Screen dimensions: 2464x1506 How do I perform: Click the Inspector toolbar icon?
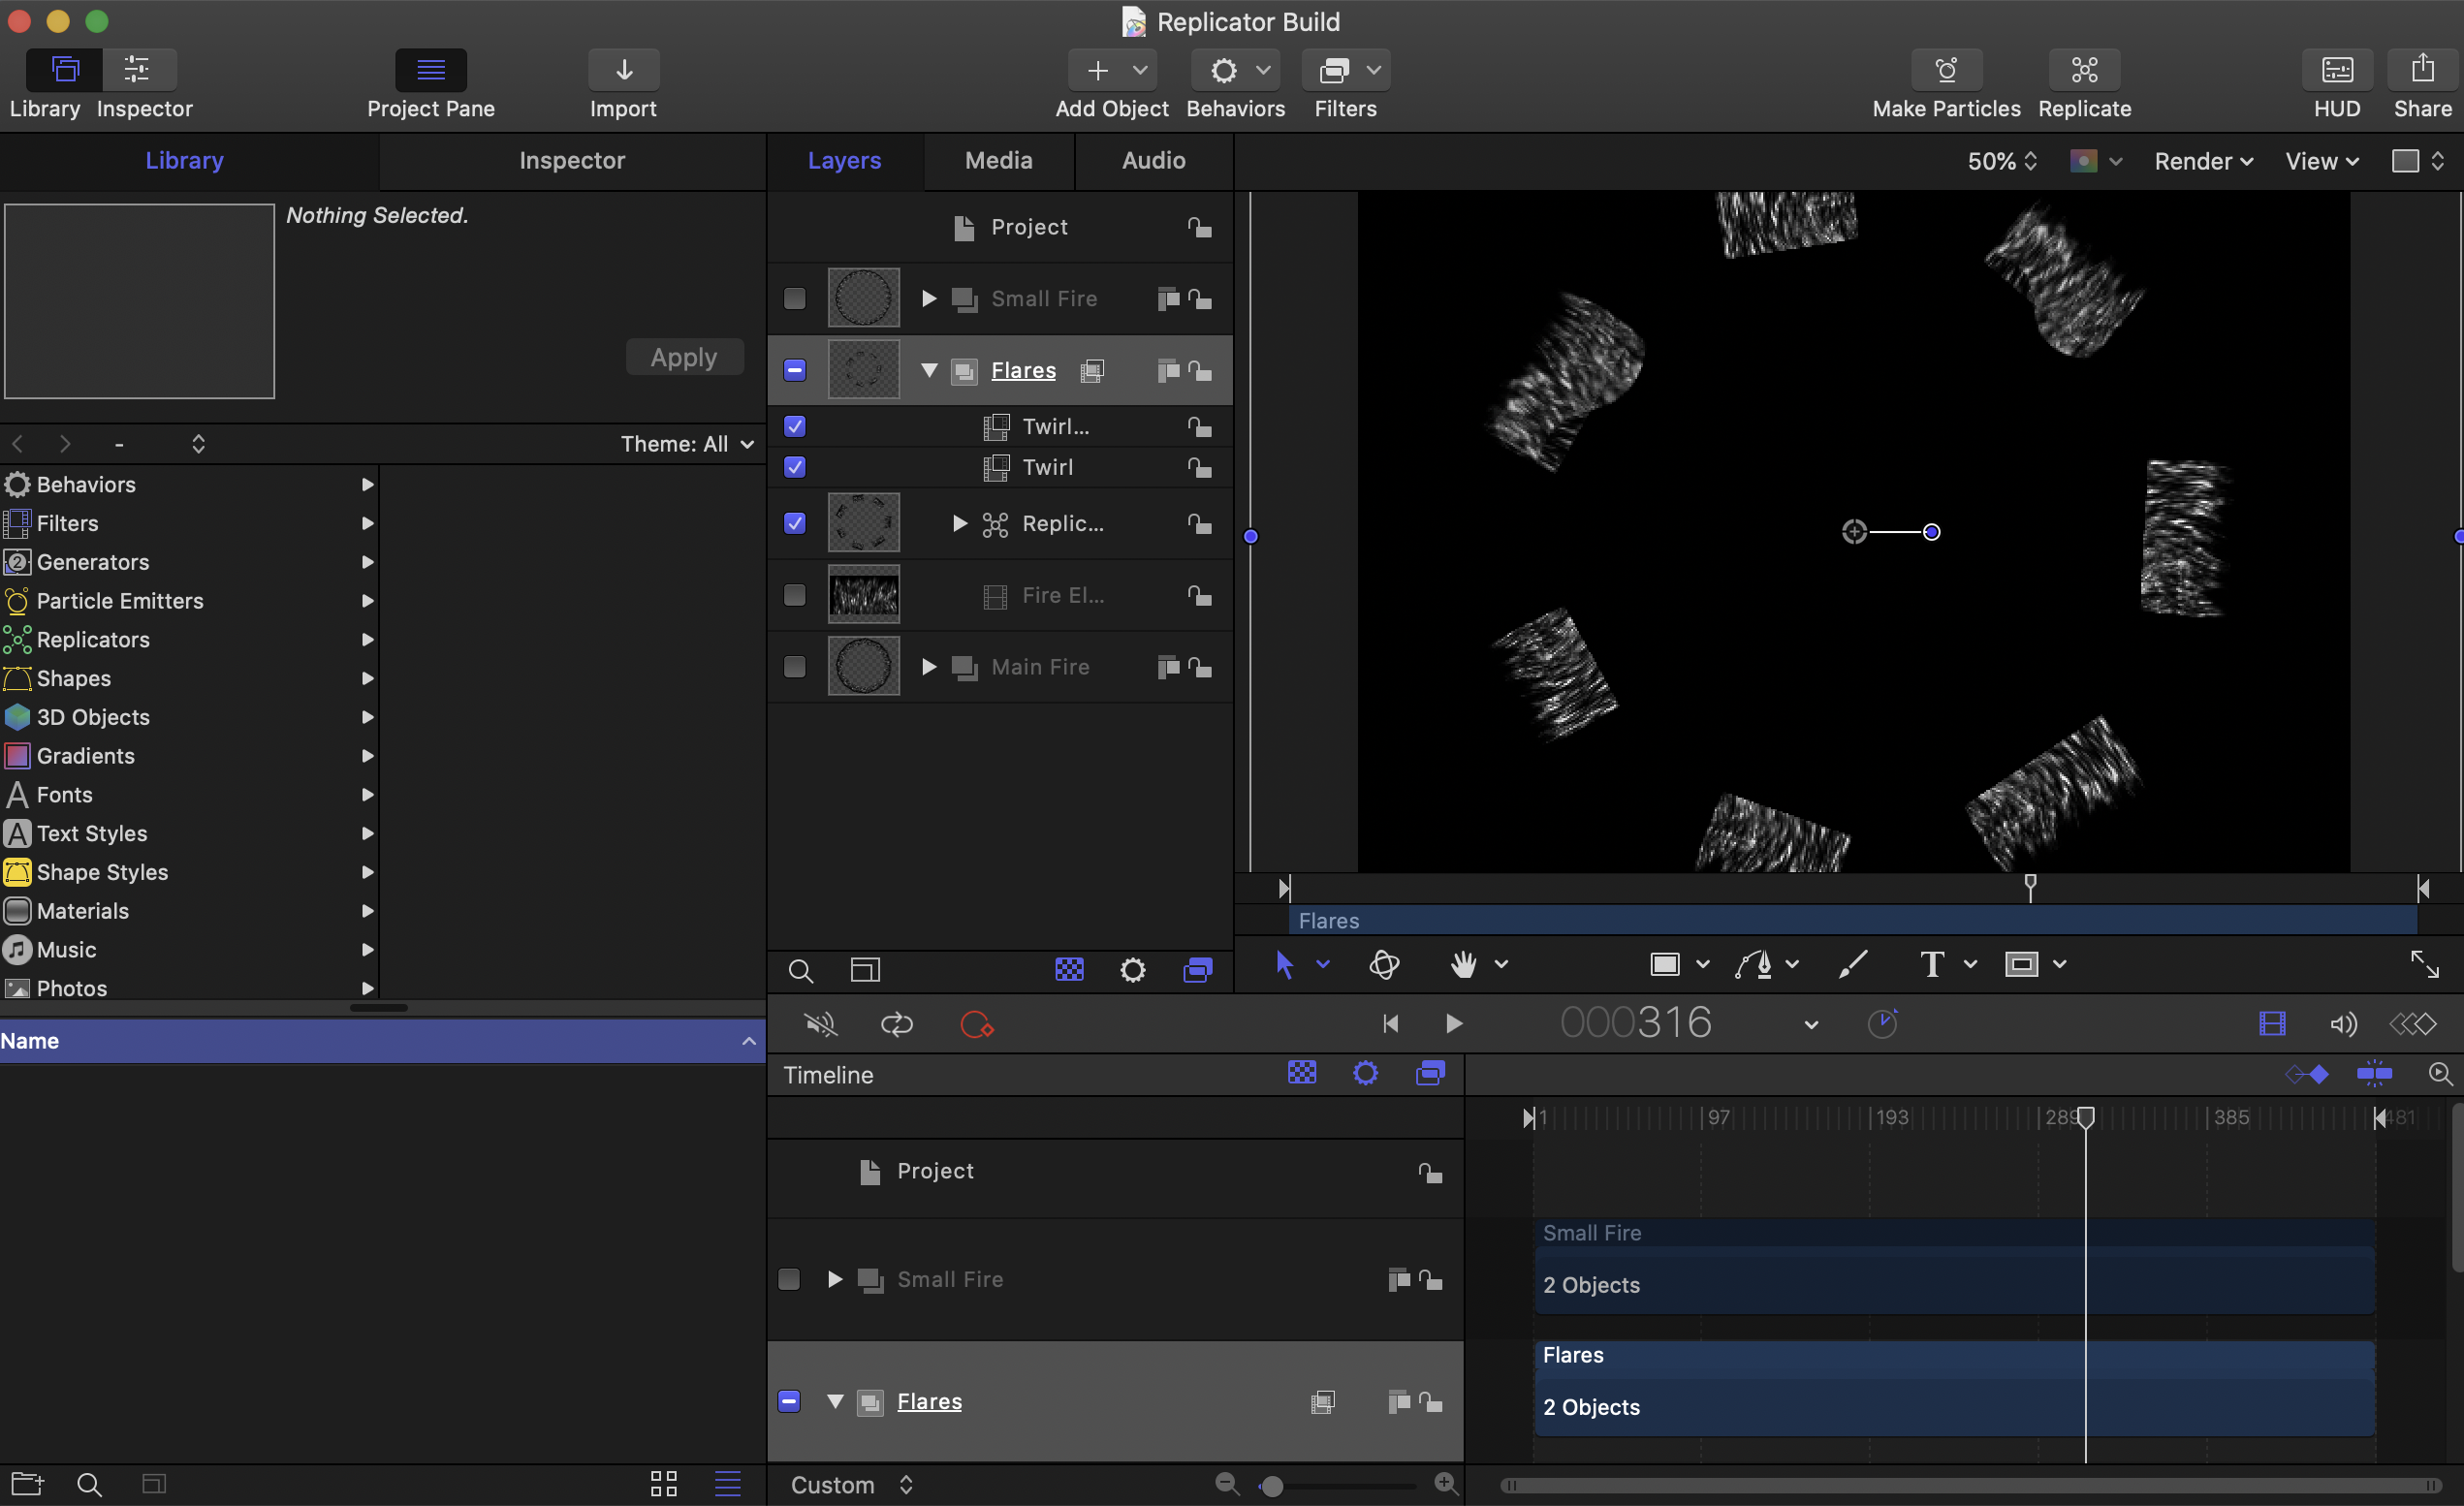138,70
